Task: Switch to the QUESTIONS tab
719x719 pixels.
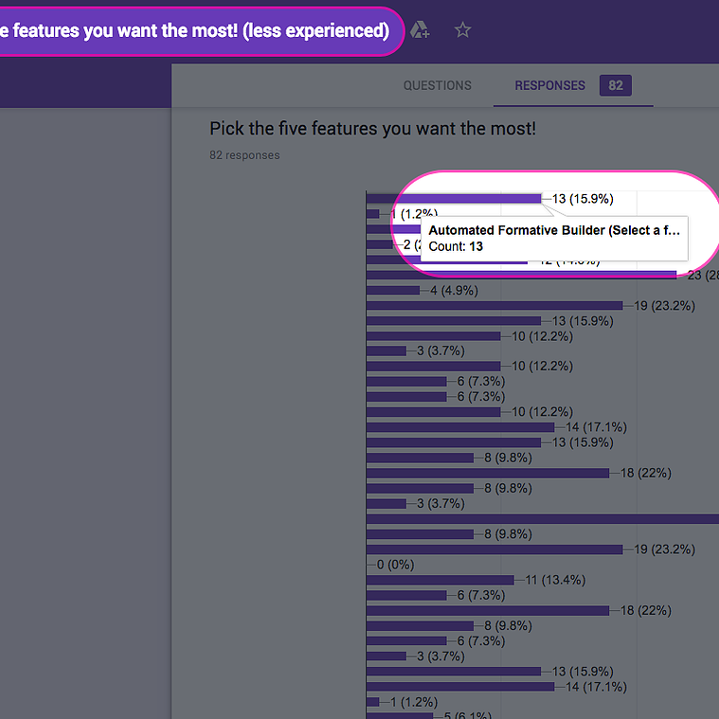Action: click(437, 85)
